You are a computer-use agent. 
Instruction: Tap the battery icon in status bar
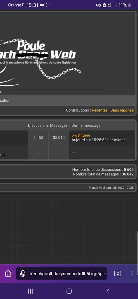click(x=130, y=5)
